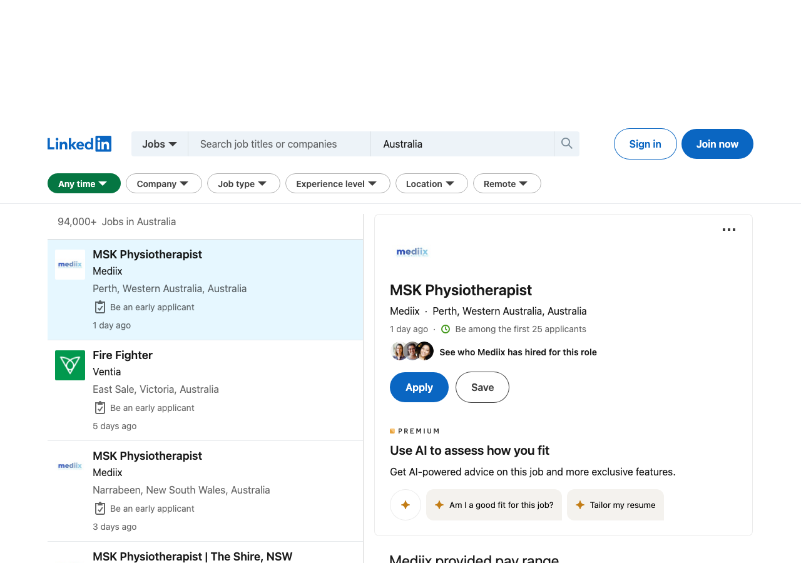Open the Experience level filter
Image resolution: width=801 pixels, height=563 pixels.
tap(338, 183)
